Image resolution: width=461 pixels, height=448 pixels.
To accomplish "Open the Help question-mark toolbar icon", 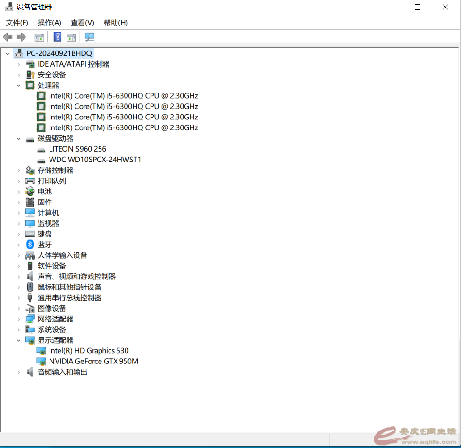I will click(x=58, y=37).
